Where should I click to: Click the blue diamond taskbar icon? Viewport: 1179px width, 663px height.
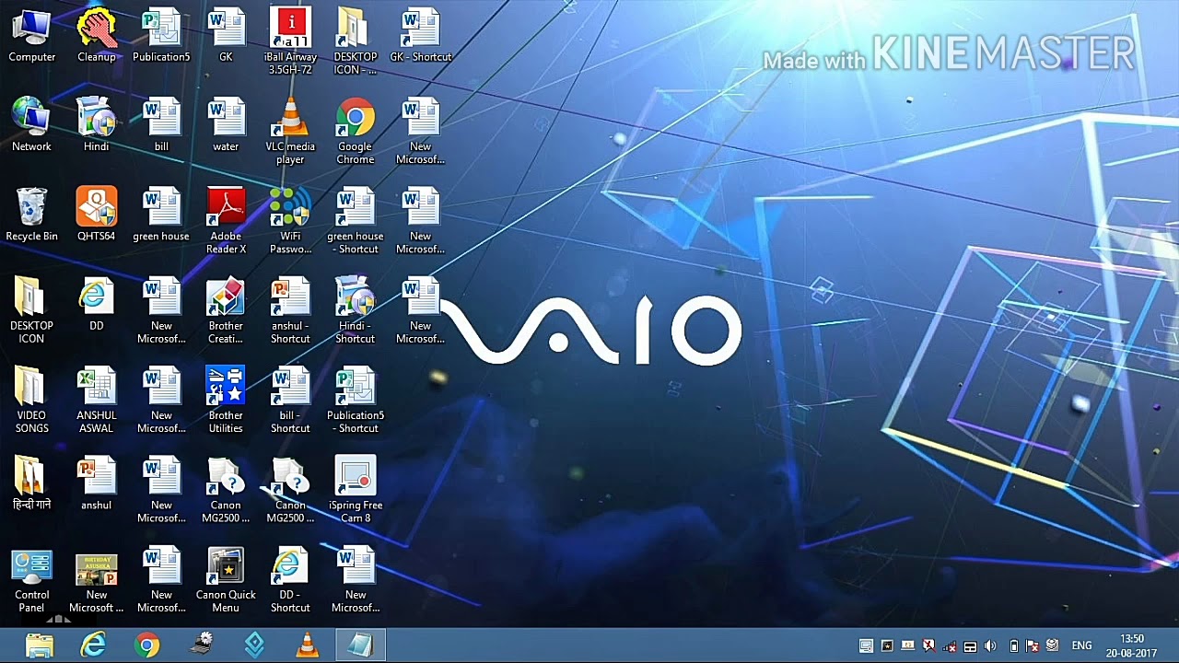[254, 646]
